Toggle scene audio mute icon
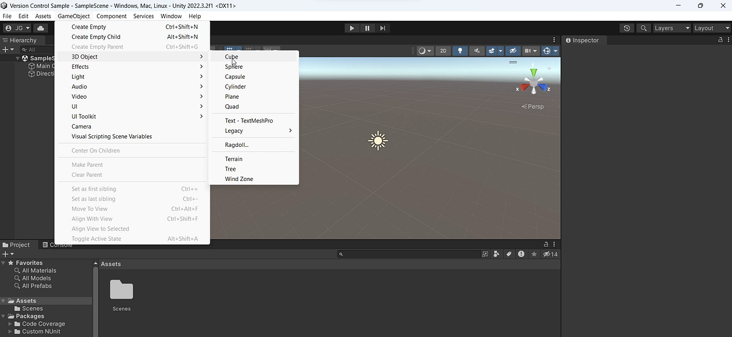Image resolution: width=732 pixels, height=337 pixels. [x=477, y=51]
